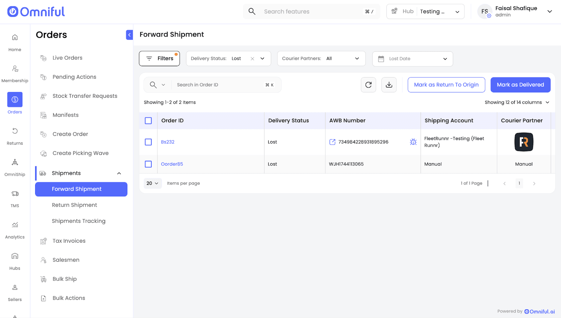Click the bug icon beside the AWB number
Viewport: 561px width, 318px height.
413,142
